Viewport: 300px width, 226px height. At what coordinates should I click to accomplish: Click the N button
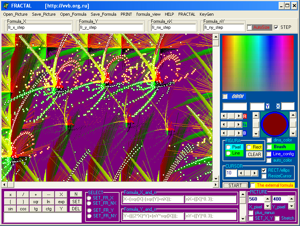tap(76, 194)
